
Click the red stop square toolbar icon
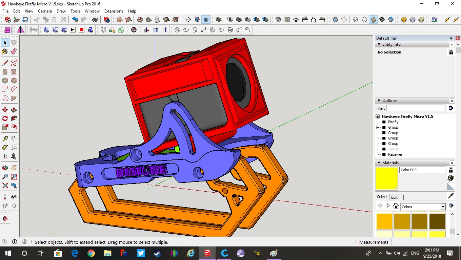click(82, 30)
